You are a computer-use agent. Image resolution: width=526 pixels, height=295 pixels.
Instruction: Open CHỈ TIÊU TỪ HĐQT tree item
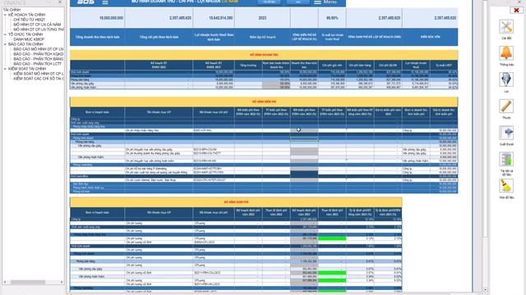coord(30,20)
